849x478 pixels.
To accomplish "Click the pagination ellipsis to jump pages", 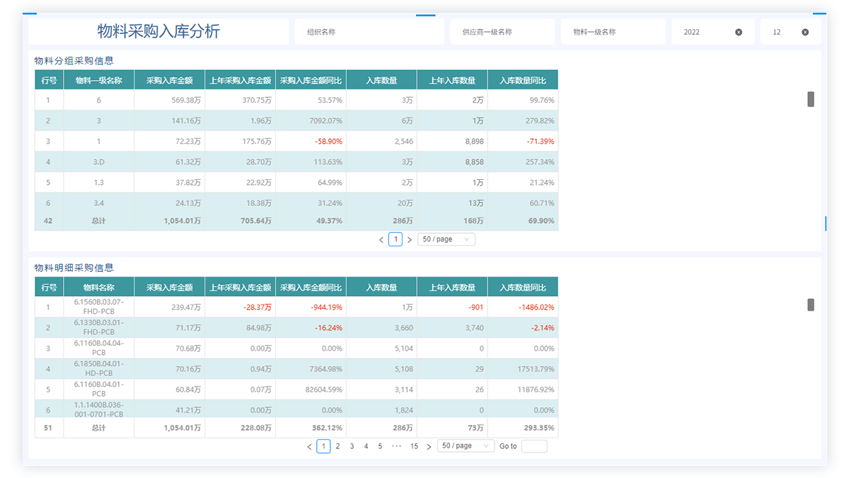I will coord(396,446).
